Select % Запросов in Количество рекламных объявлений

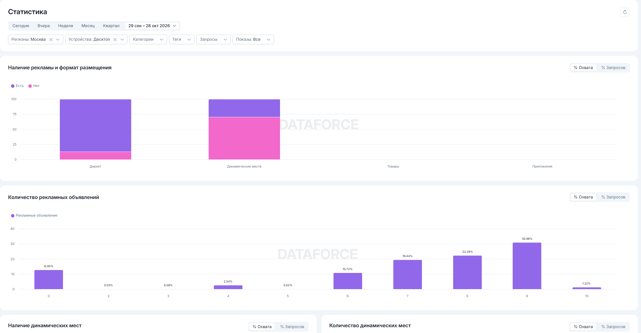click(613, 197)
